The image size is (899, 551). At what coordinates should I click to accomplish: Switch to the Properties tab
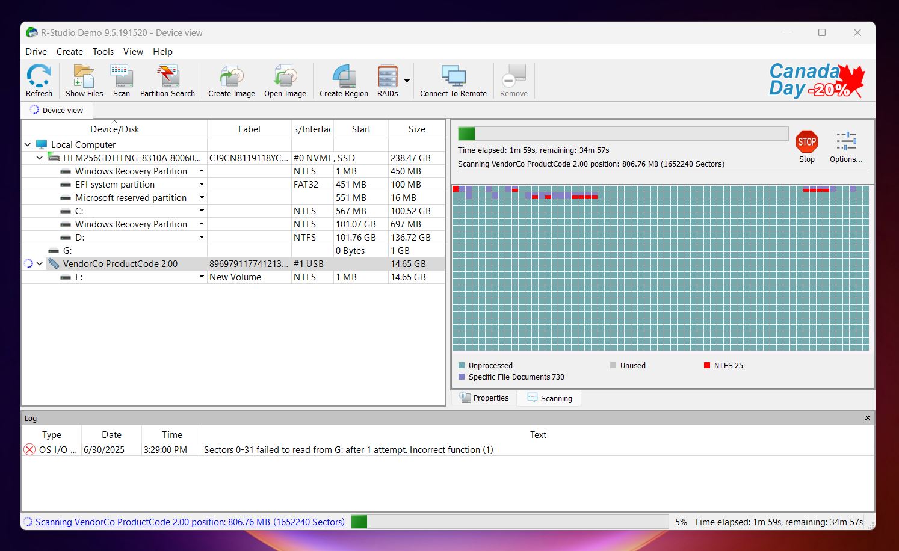[484, 398]
